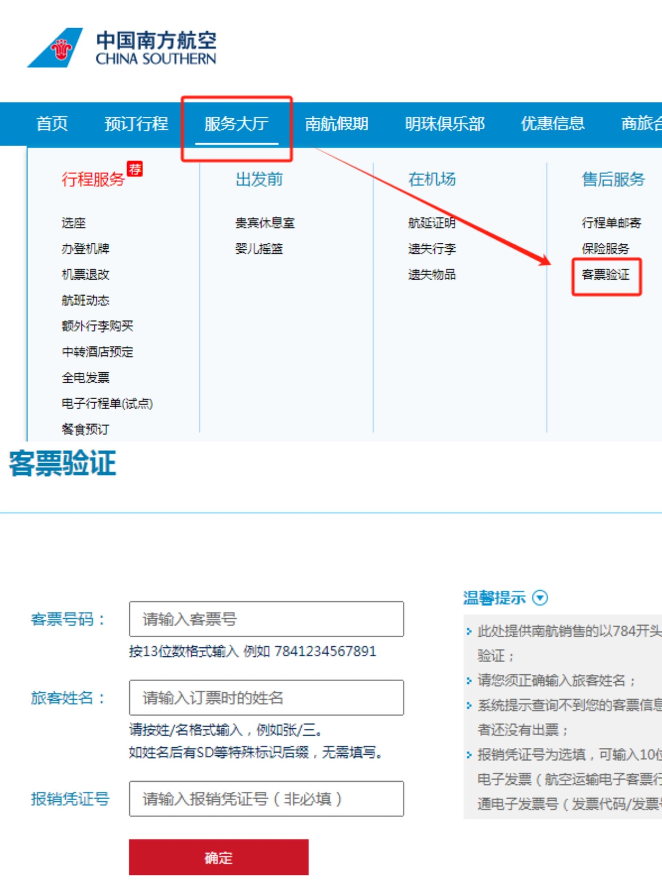Open the 明珠俱乐部 nav tab

pyautogui.click(x=445, y=124)
